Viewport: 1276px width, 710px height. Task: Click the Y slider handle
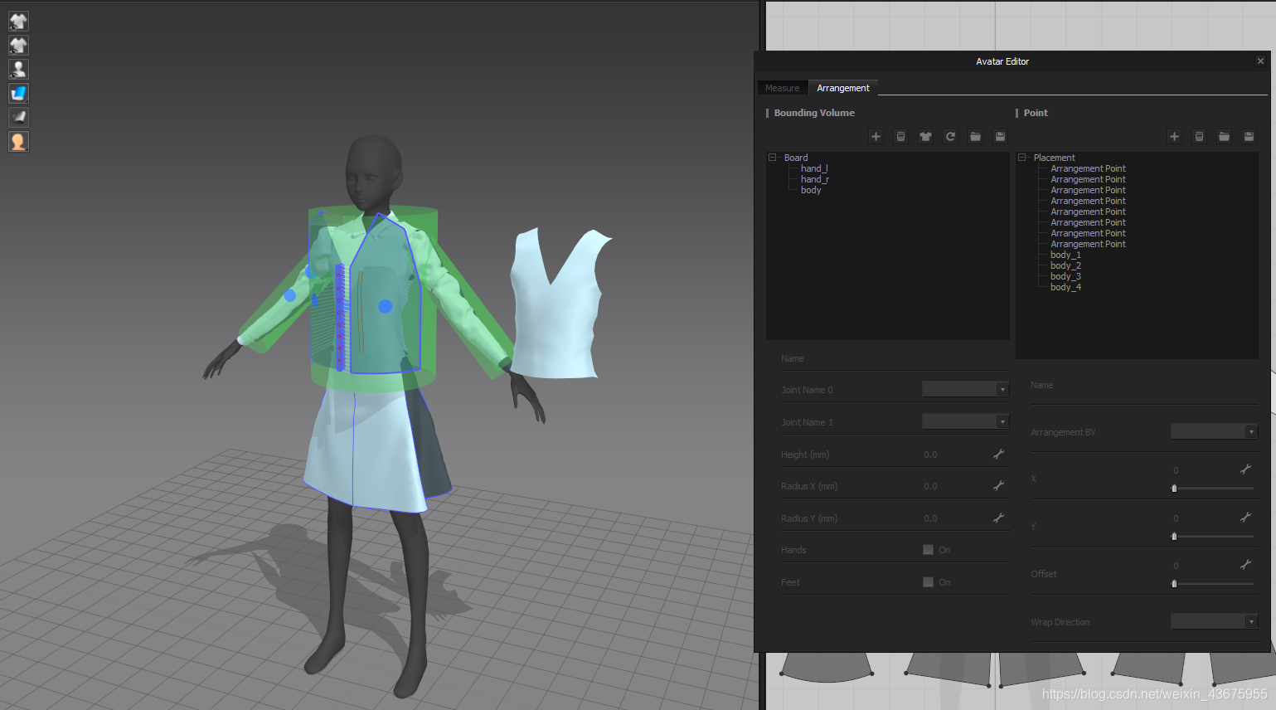pyautogui.click(x=1174, y=537)
